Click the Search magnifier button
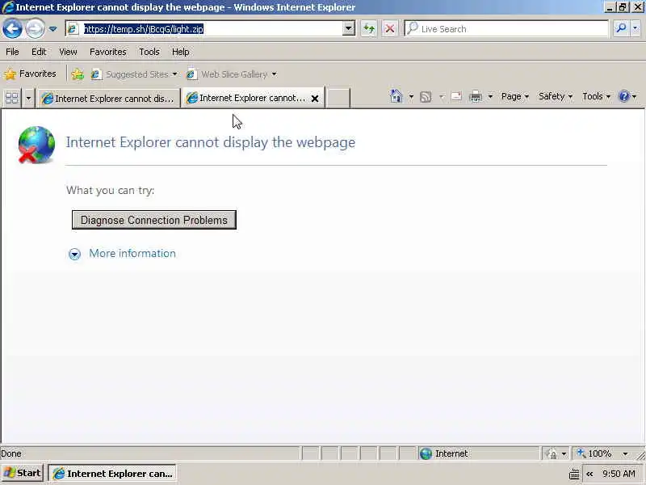 tap(621, 28)
